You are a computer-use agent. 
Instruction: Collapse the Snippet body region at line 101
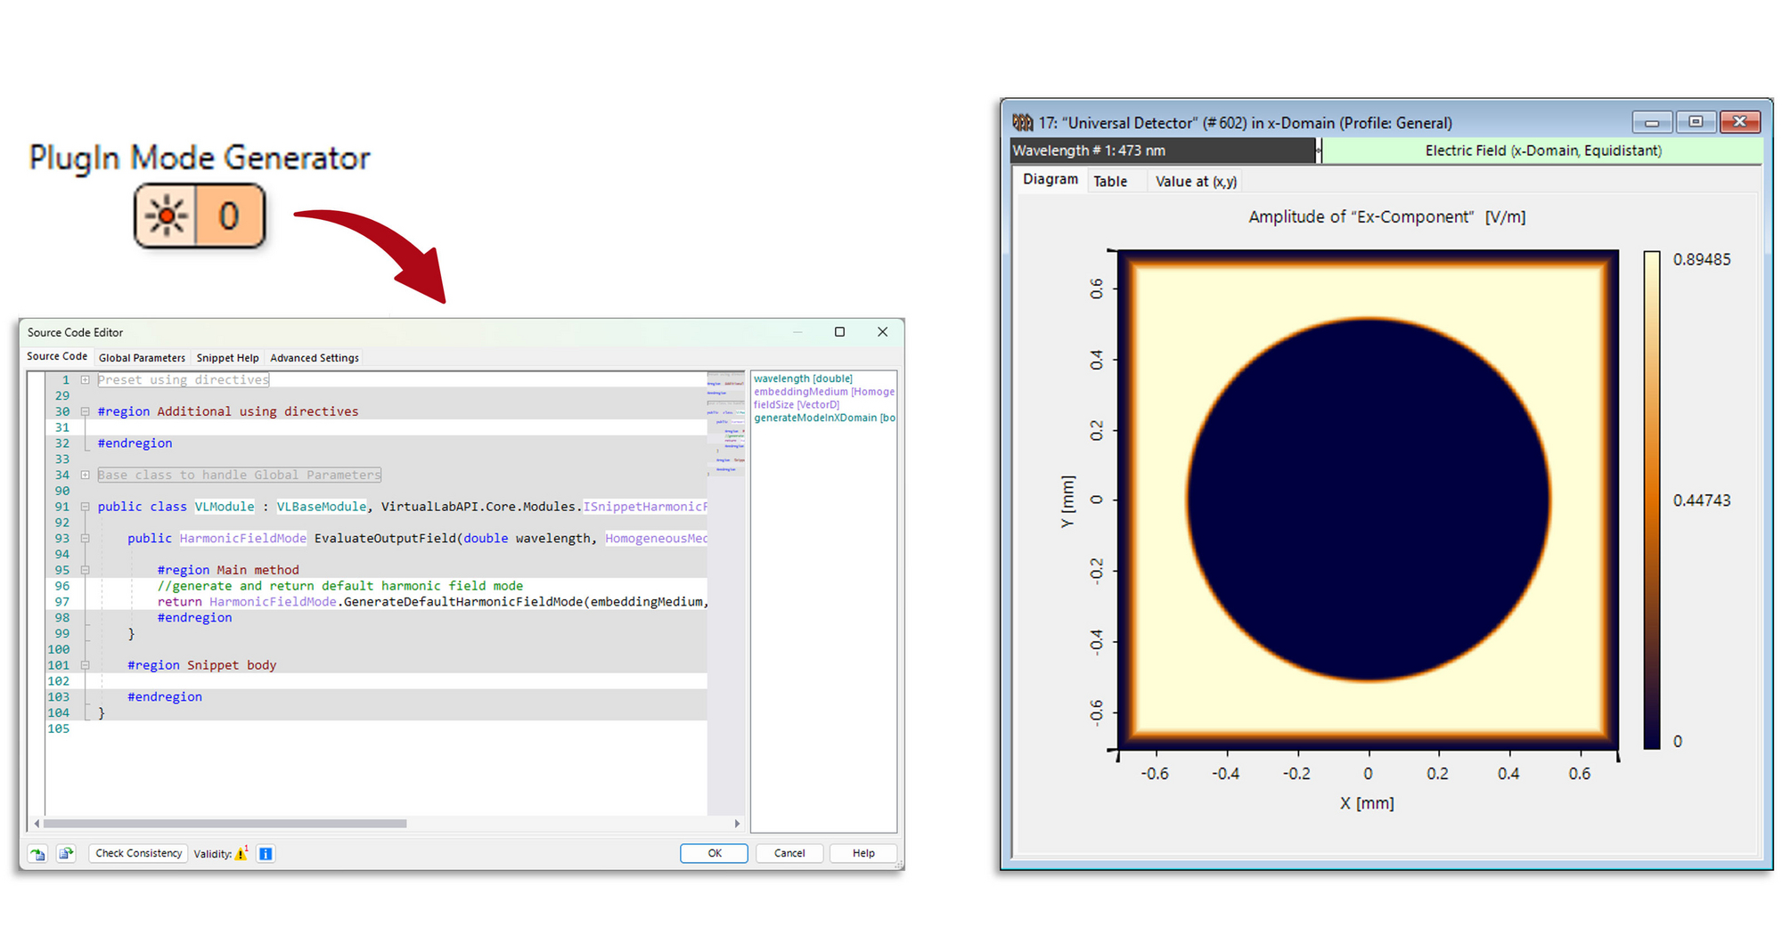click(86, 665)
